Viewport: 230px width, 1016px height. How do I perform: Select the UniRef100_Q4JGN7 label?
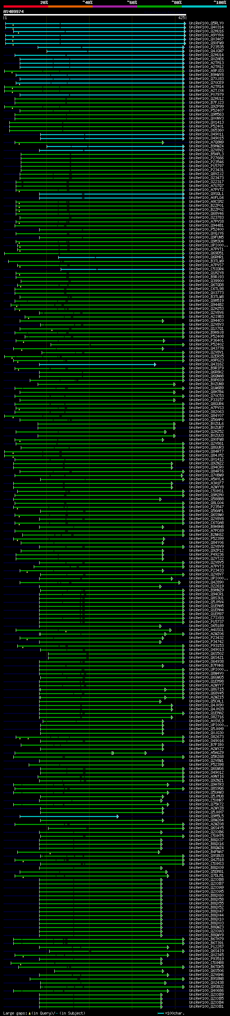[206, 51]
